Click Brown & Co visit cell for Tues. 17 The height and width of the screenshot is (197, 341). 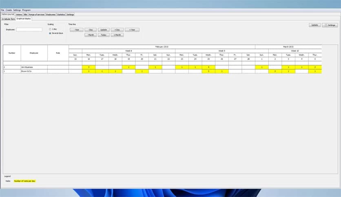point(102,71)
